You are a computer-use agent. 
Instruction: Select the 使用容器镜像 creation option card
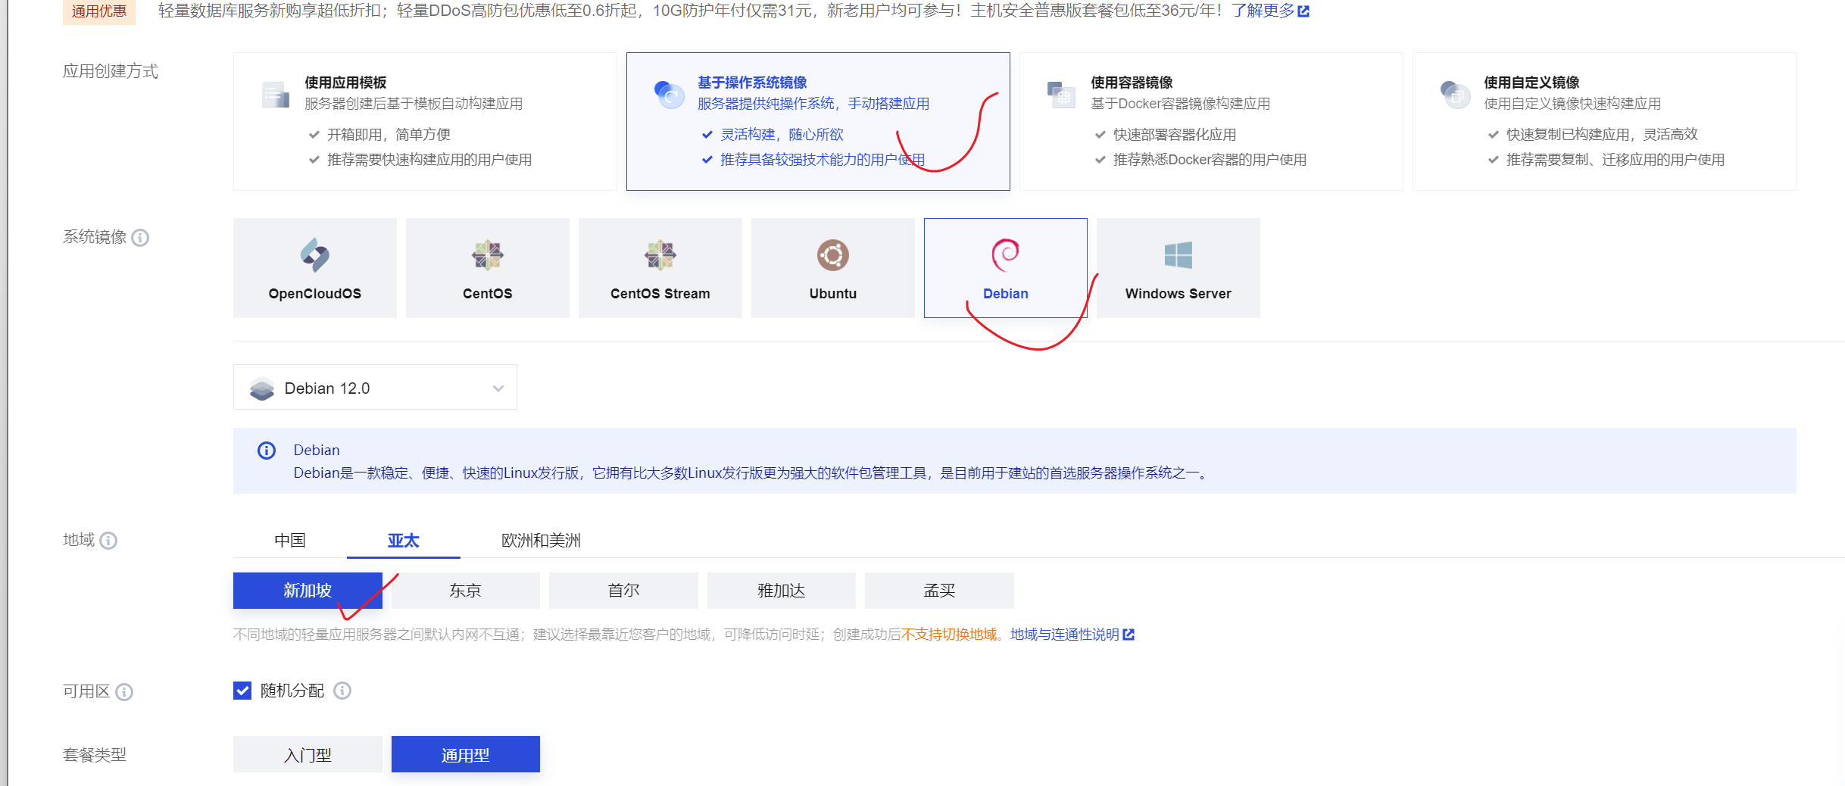tap(1211, 121)
